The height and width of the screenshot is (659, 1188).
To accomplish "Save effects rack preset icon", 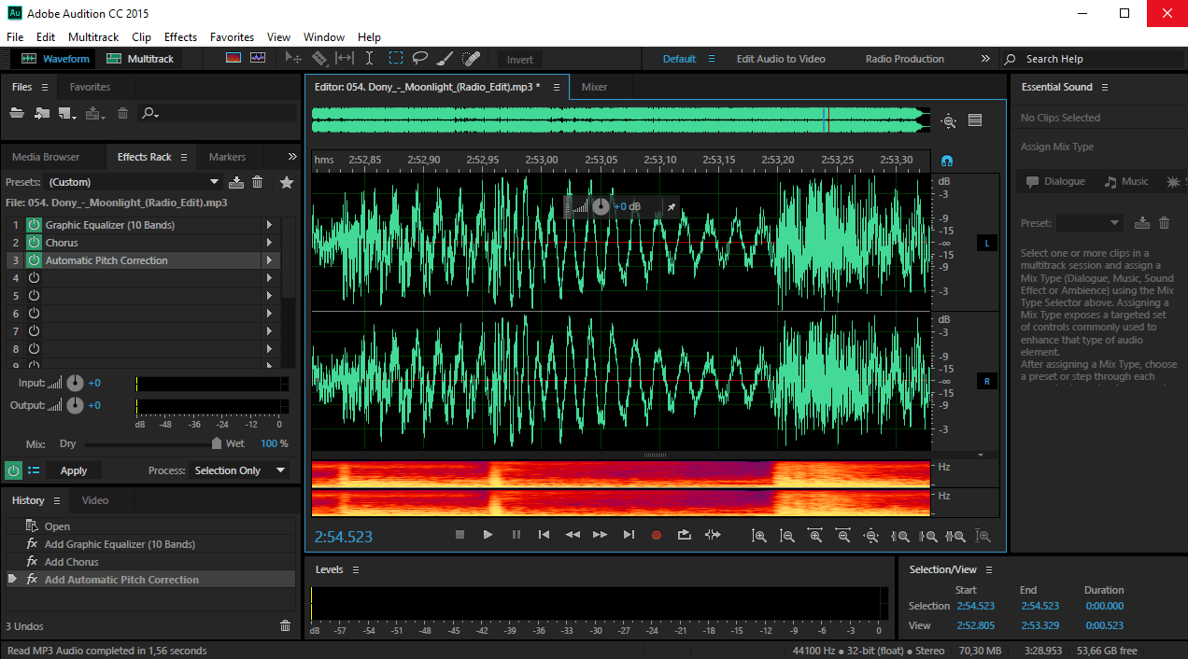I will pyautogui.click(x=236, y=182).
